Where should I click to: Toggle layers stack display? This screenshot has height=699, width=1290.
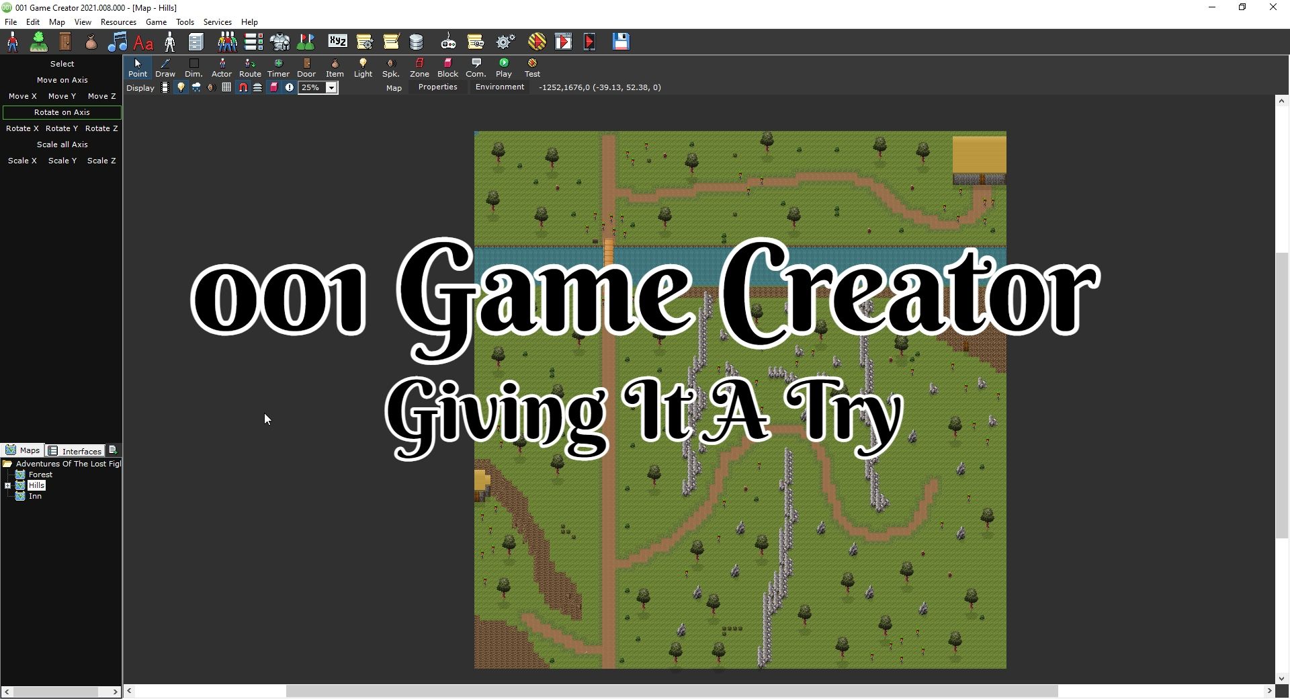pos(257,87)
